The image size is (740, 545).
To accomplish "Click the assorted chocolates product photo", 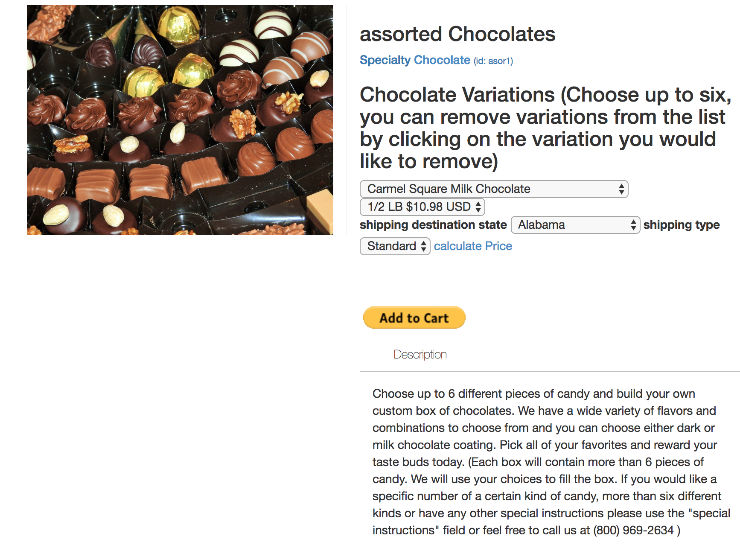I will 180,120.
